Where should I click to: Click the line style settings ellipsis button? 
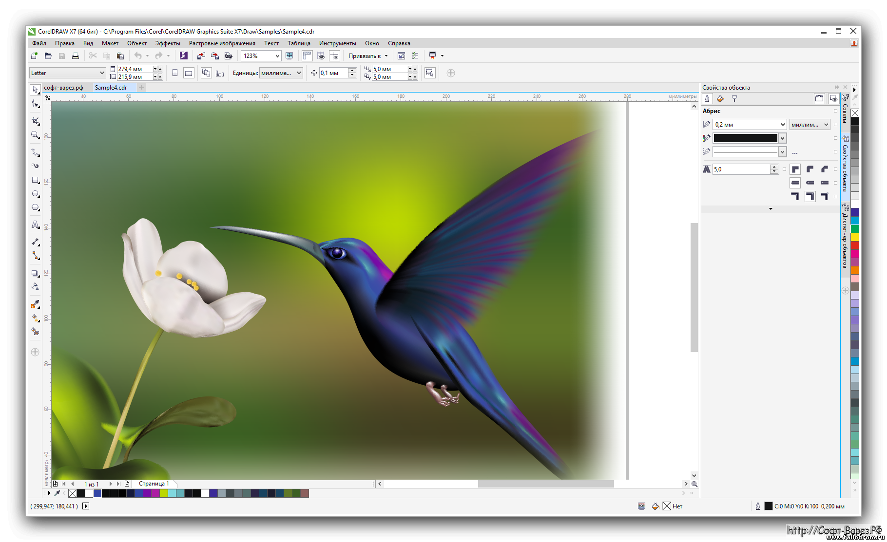pyautogui.click(x=795, y=152)
